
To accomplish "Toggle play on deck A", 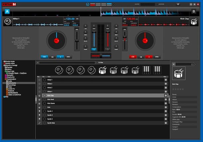I will [60, 57].
